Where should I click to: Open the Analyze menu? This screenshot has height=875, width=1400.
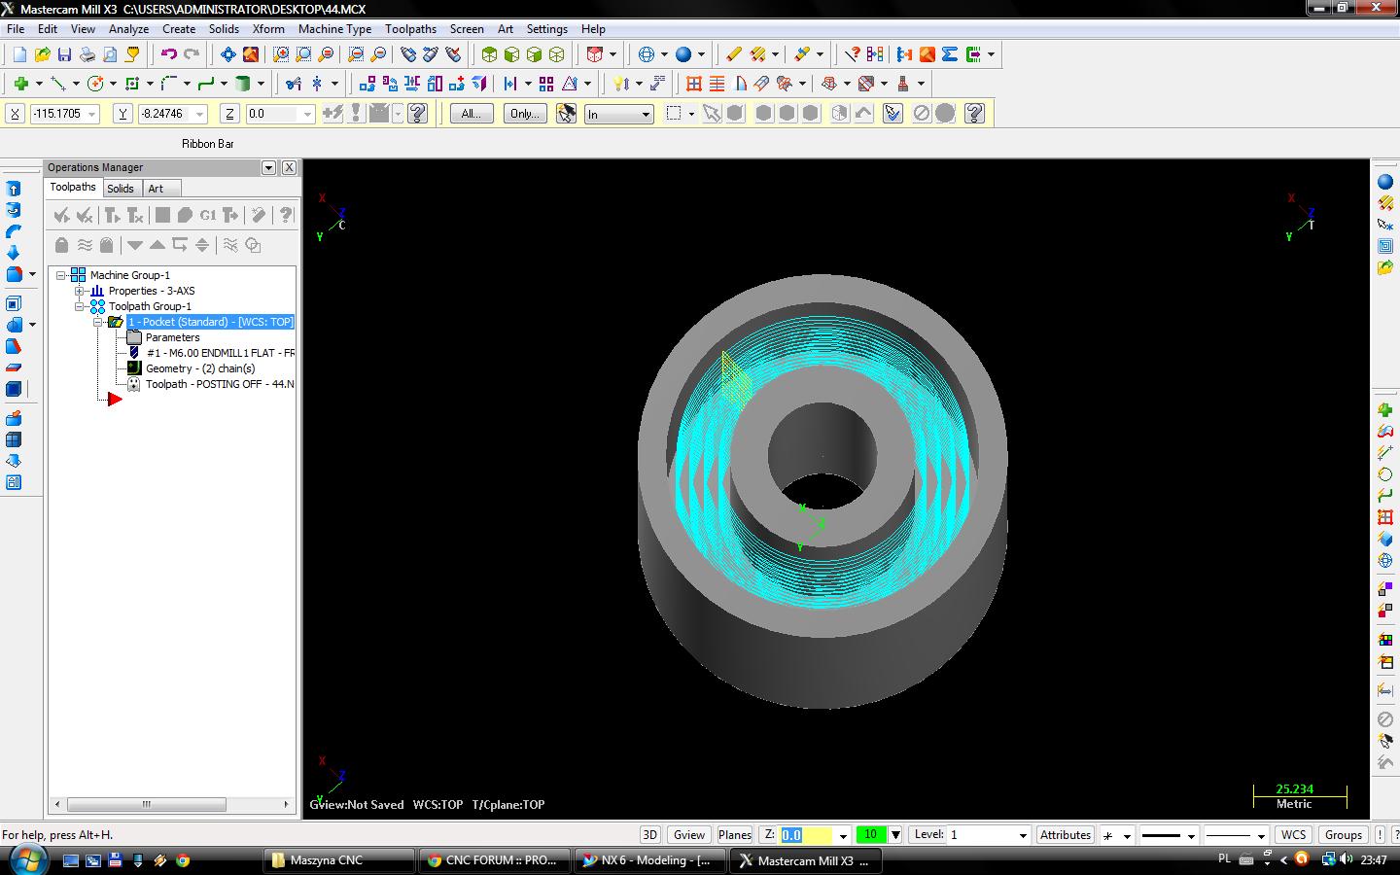click(x=128, y=29)
